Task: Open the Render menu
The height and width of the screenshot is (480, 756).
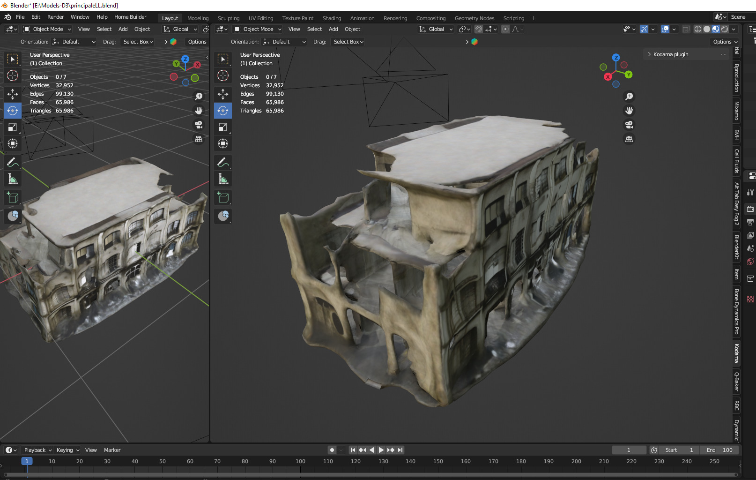Action: (x=55, y=17)
